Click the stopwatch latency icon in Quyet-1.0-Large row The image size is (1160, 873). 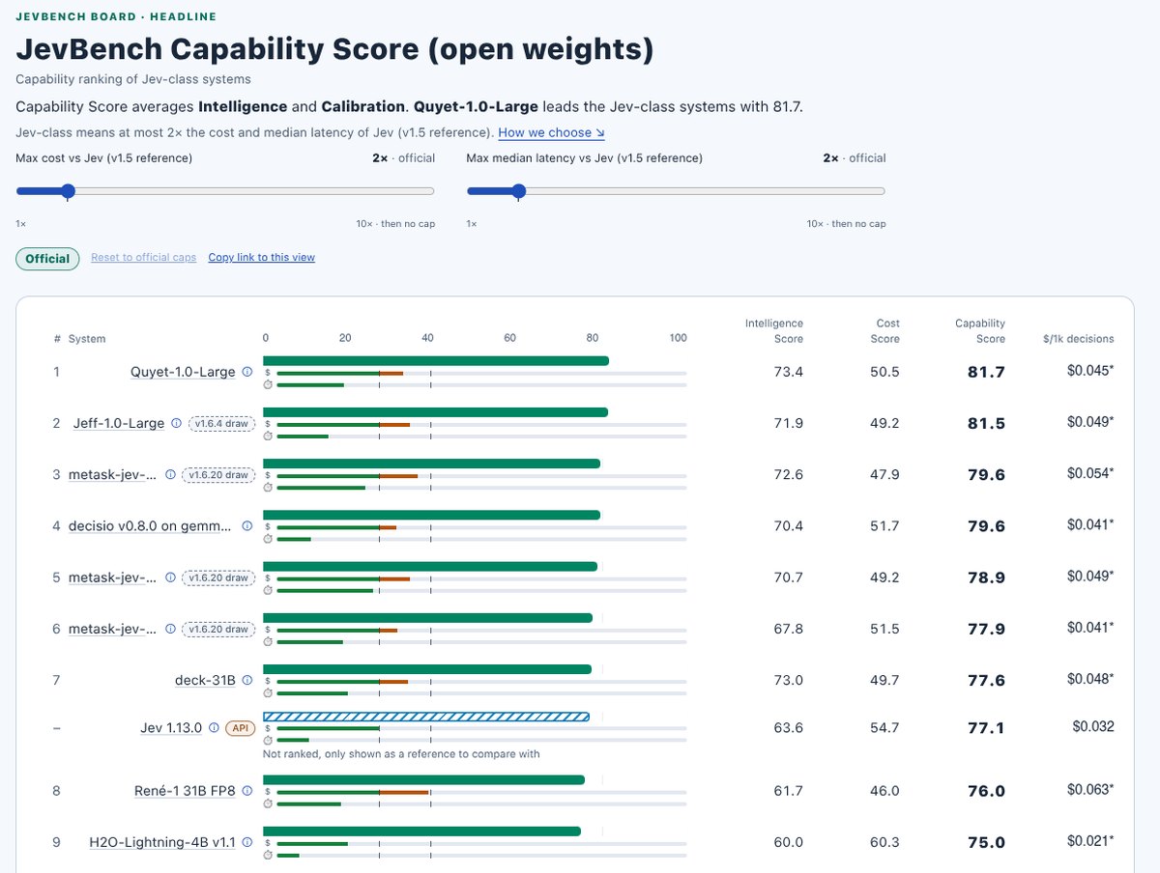pyautogui.click(x=268, y=384)
